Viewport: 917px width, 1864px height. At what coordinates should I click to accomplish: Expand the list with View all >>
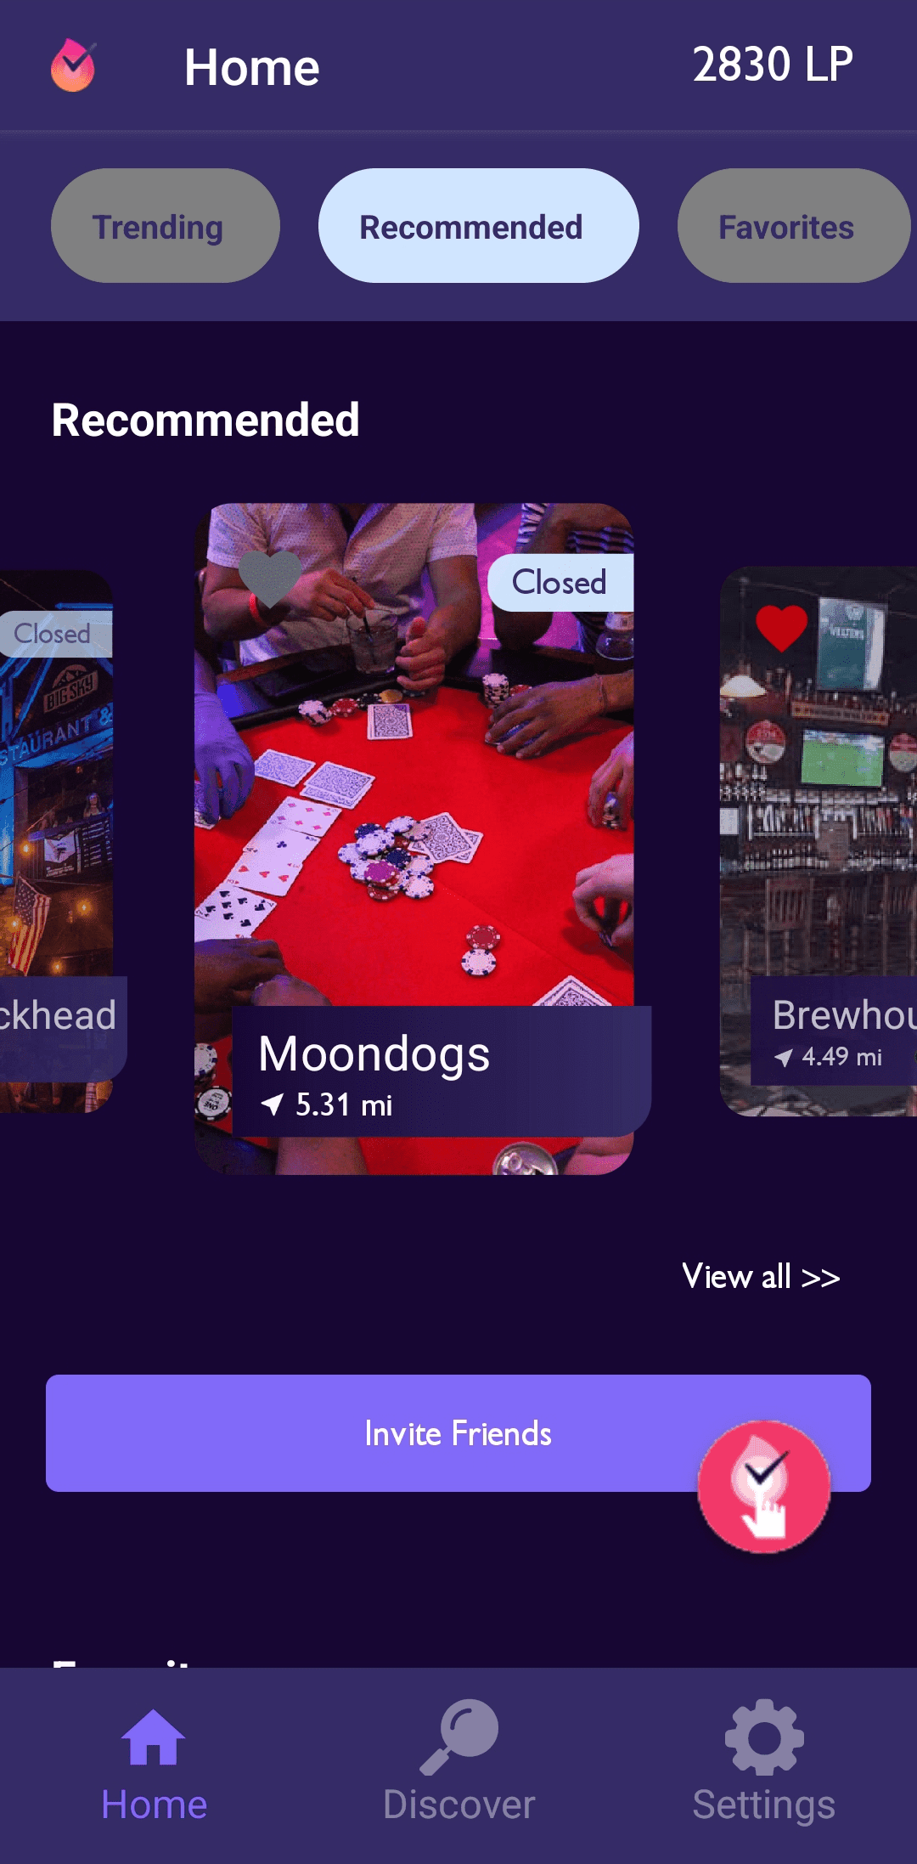tap(762, 1277)
